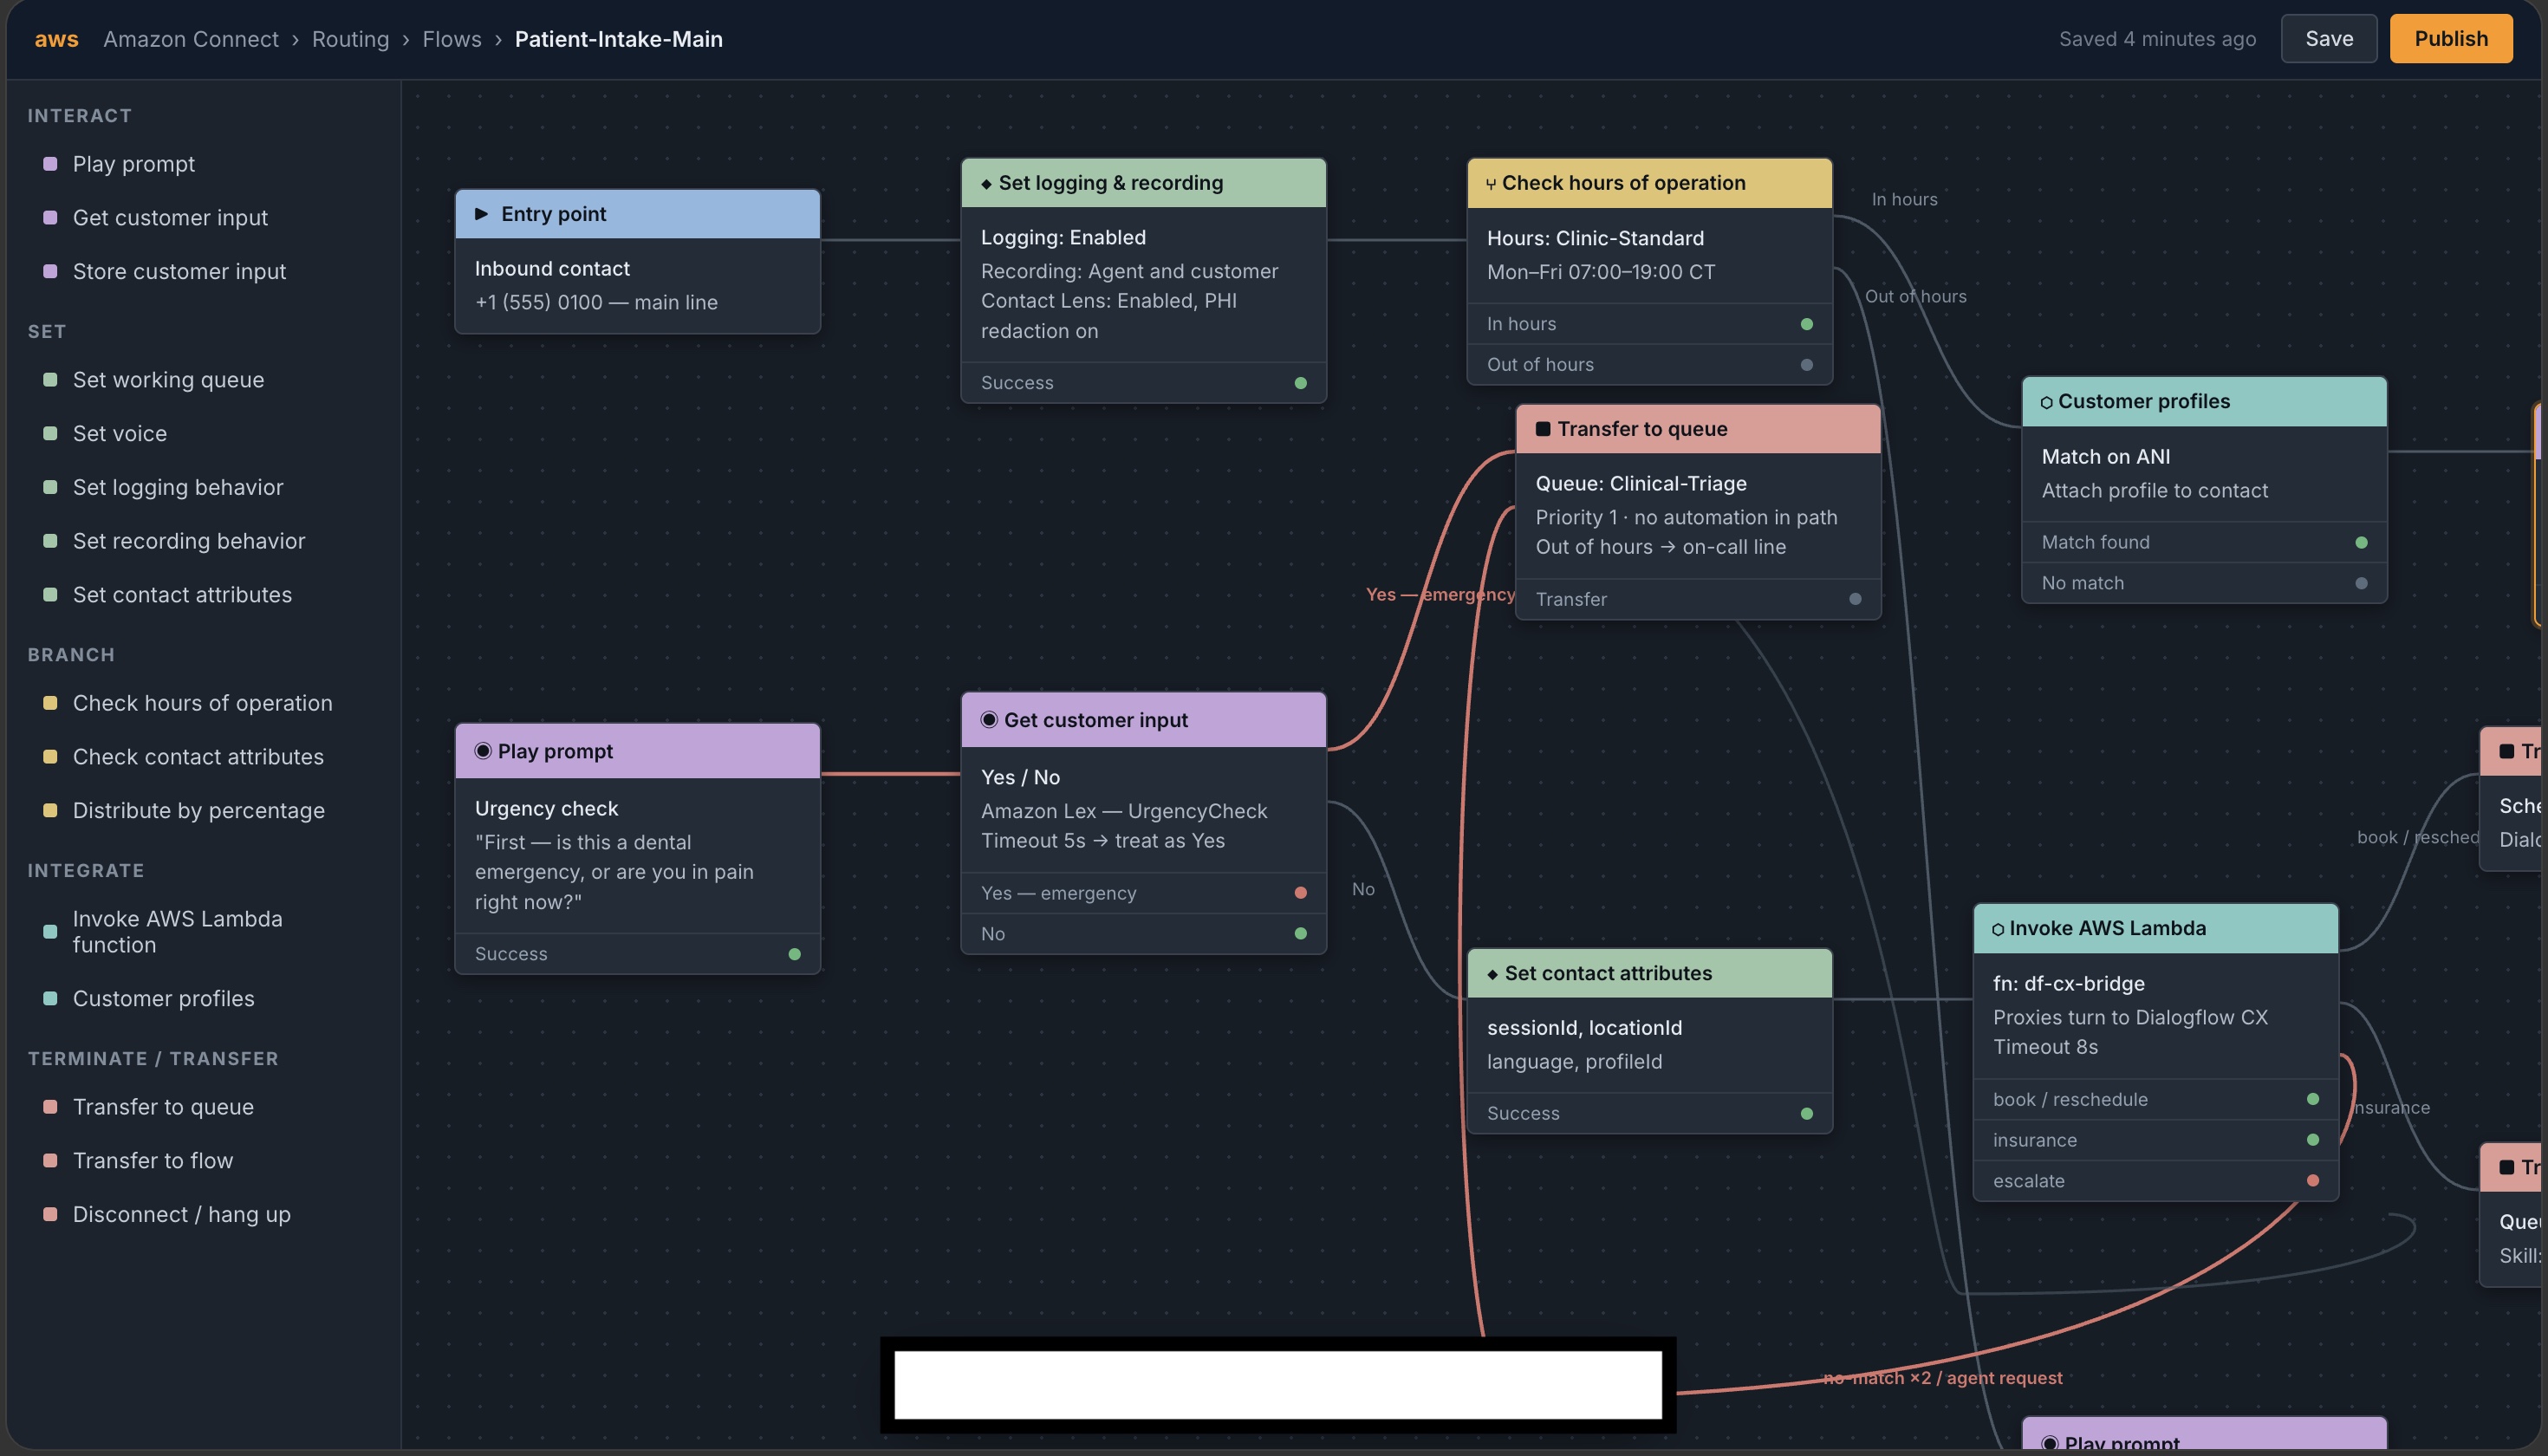Click the Save button

coord(2328,39)
